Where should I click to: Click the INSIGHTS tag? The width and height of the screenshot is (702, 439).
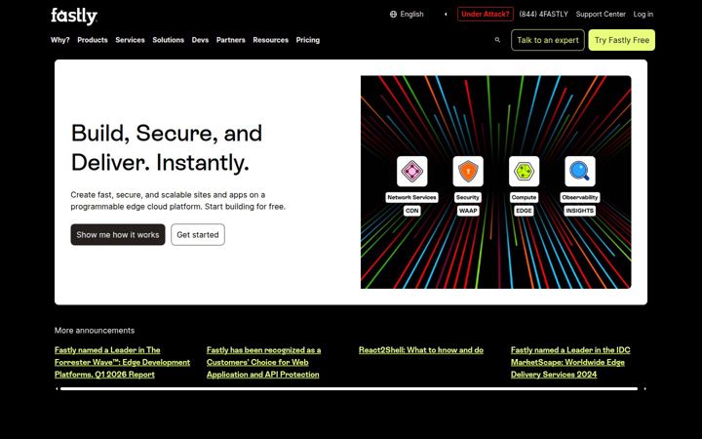[580, 211]
